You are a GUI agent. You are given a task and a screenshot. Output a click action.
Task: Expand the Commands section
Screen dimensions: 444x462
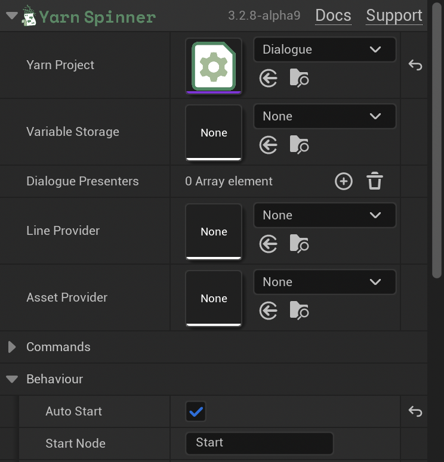(12, 347)
